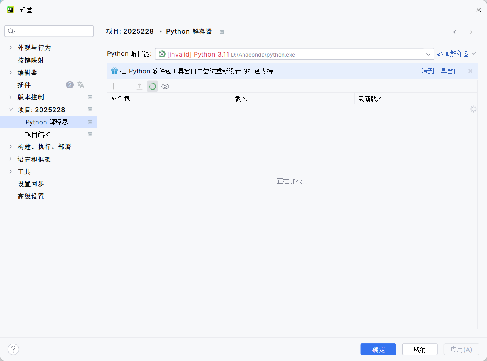487x361 pixels.
Task: Click the breadcrumb project-level icon in header
Action: 222,32
